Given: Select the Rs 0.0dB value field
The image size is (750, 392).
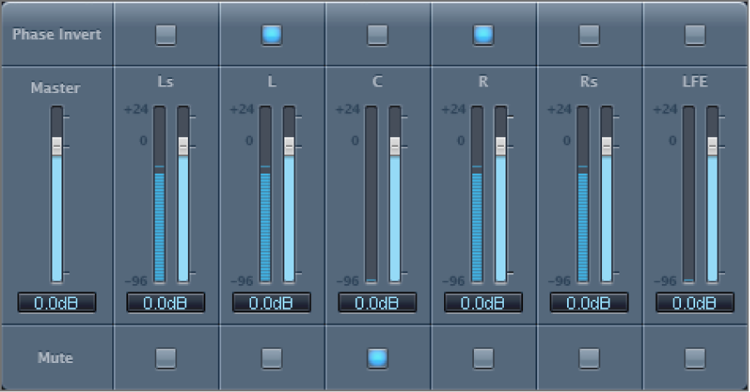Looking at the screenshot, I should point(590,302).
